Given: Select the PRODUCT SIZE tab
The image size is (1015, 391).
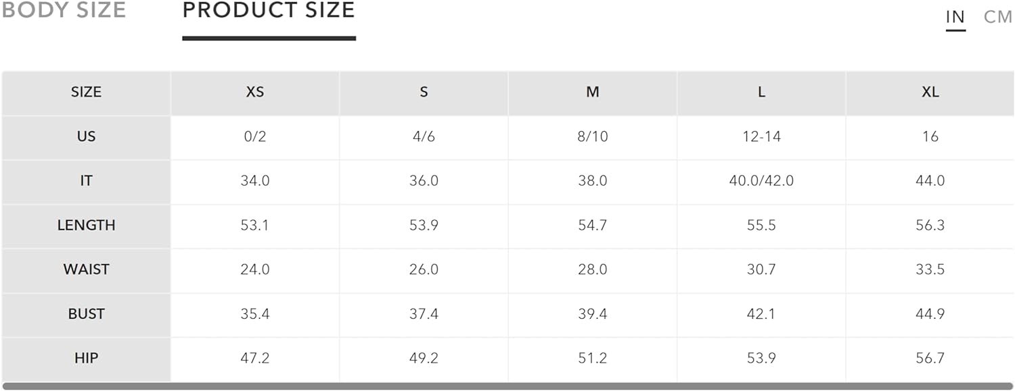Looking at the screenshot, I should [x=269, y=10].
